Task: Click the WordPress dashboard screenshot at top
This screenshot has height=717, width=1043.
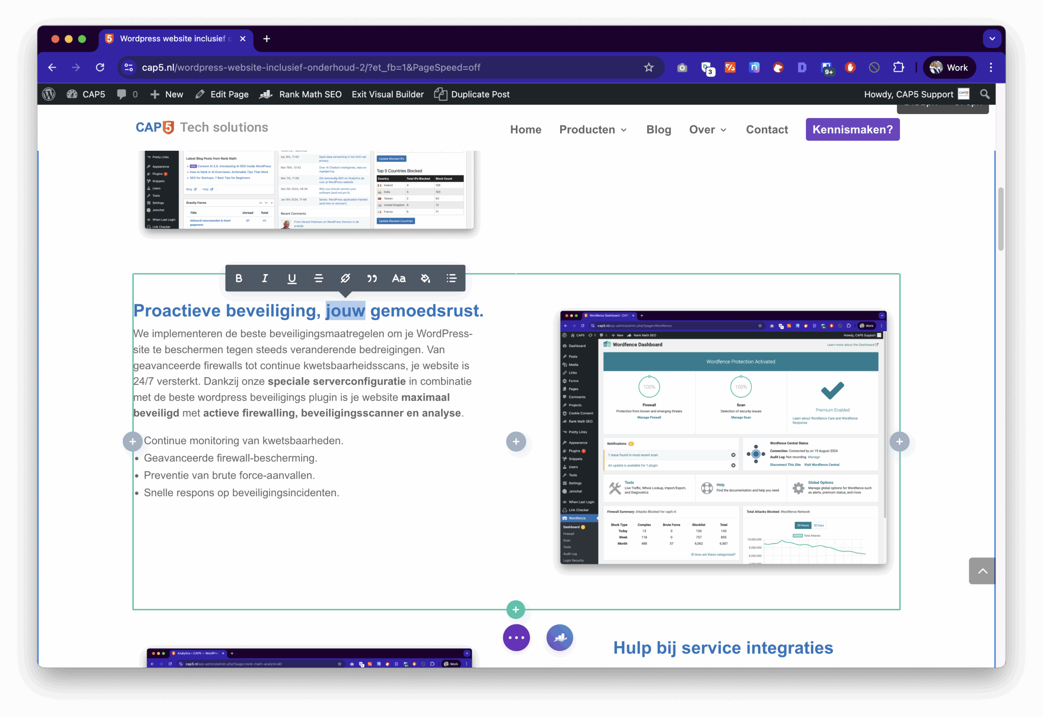Action: pyautogui.click(x=309, y=189)
